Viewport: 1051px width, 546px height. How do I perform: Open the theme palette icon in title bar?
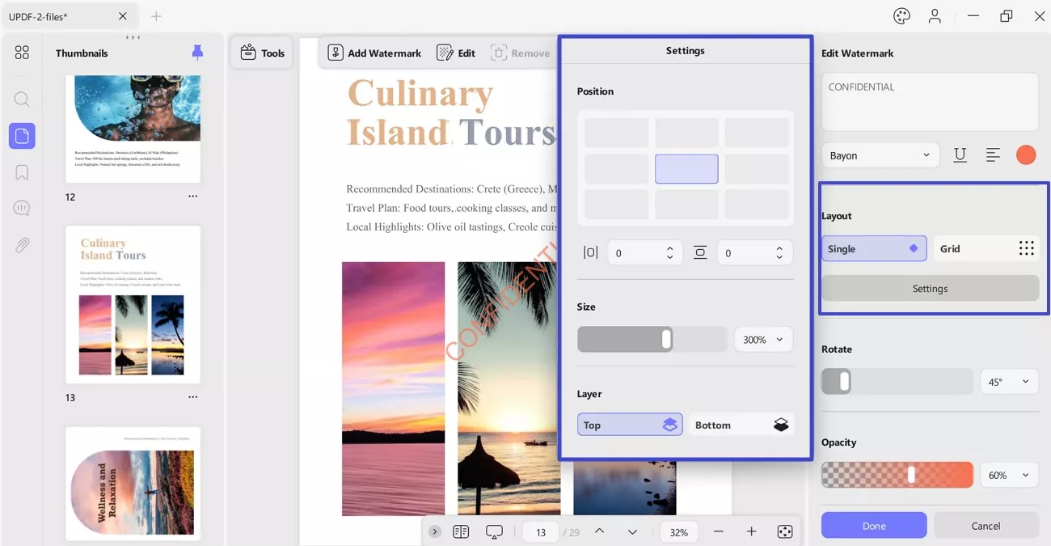click(x=901, y=16)
